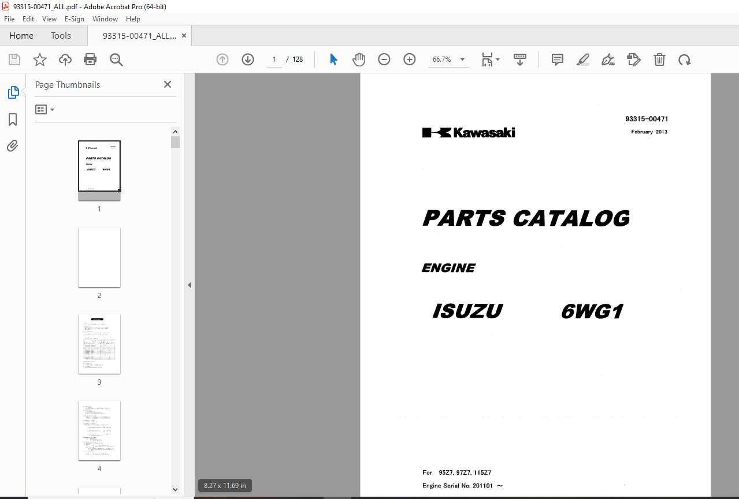
Task: Click the 6WG1 engine model text
Action: tap(592, 311)
